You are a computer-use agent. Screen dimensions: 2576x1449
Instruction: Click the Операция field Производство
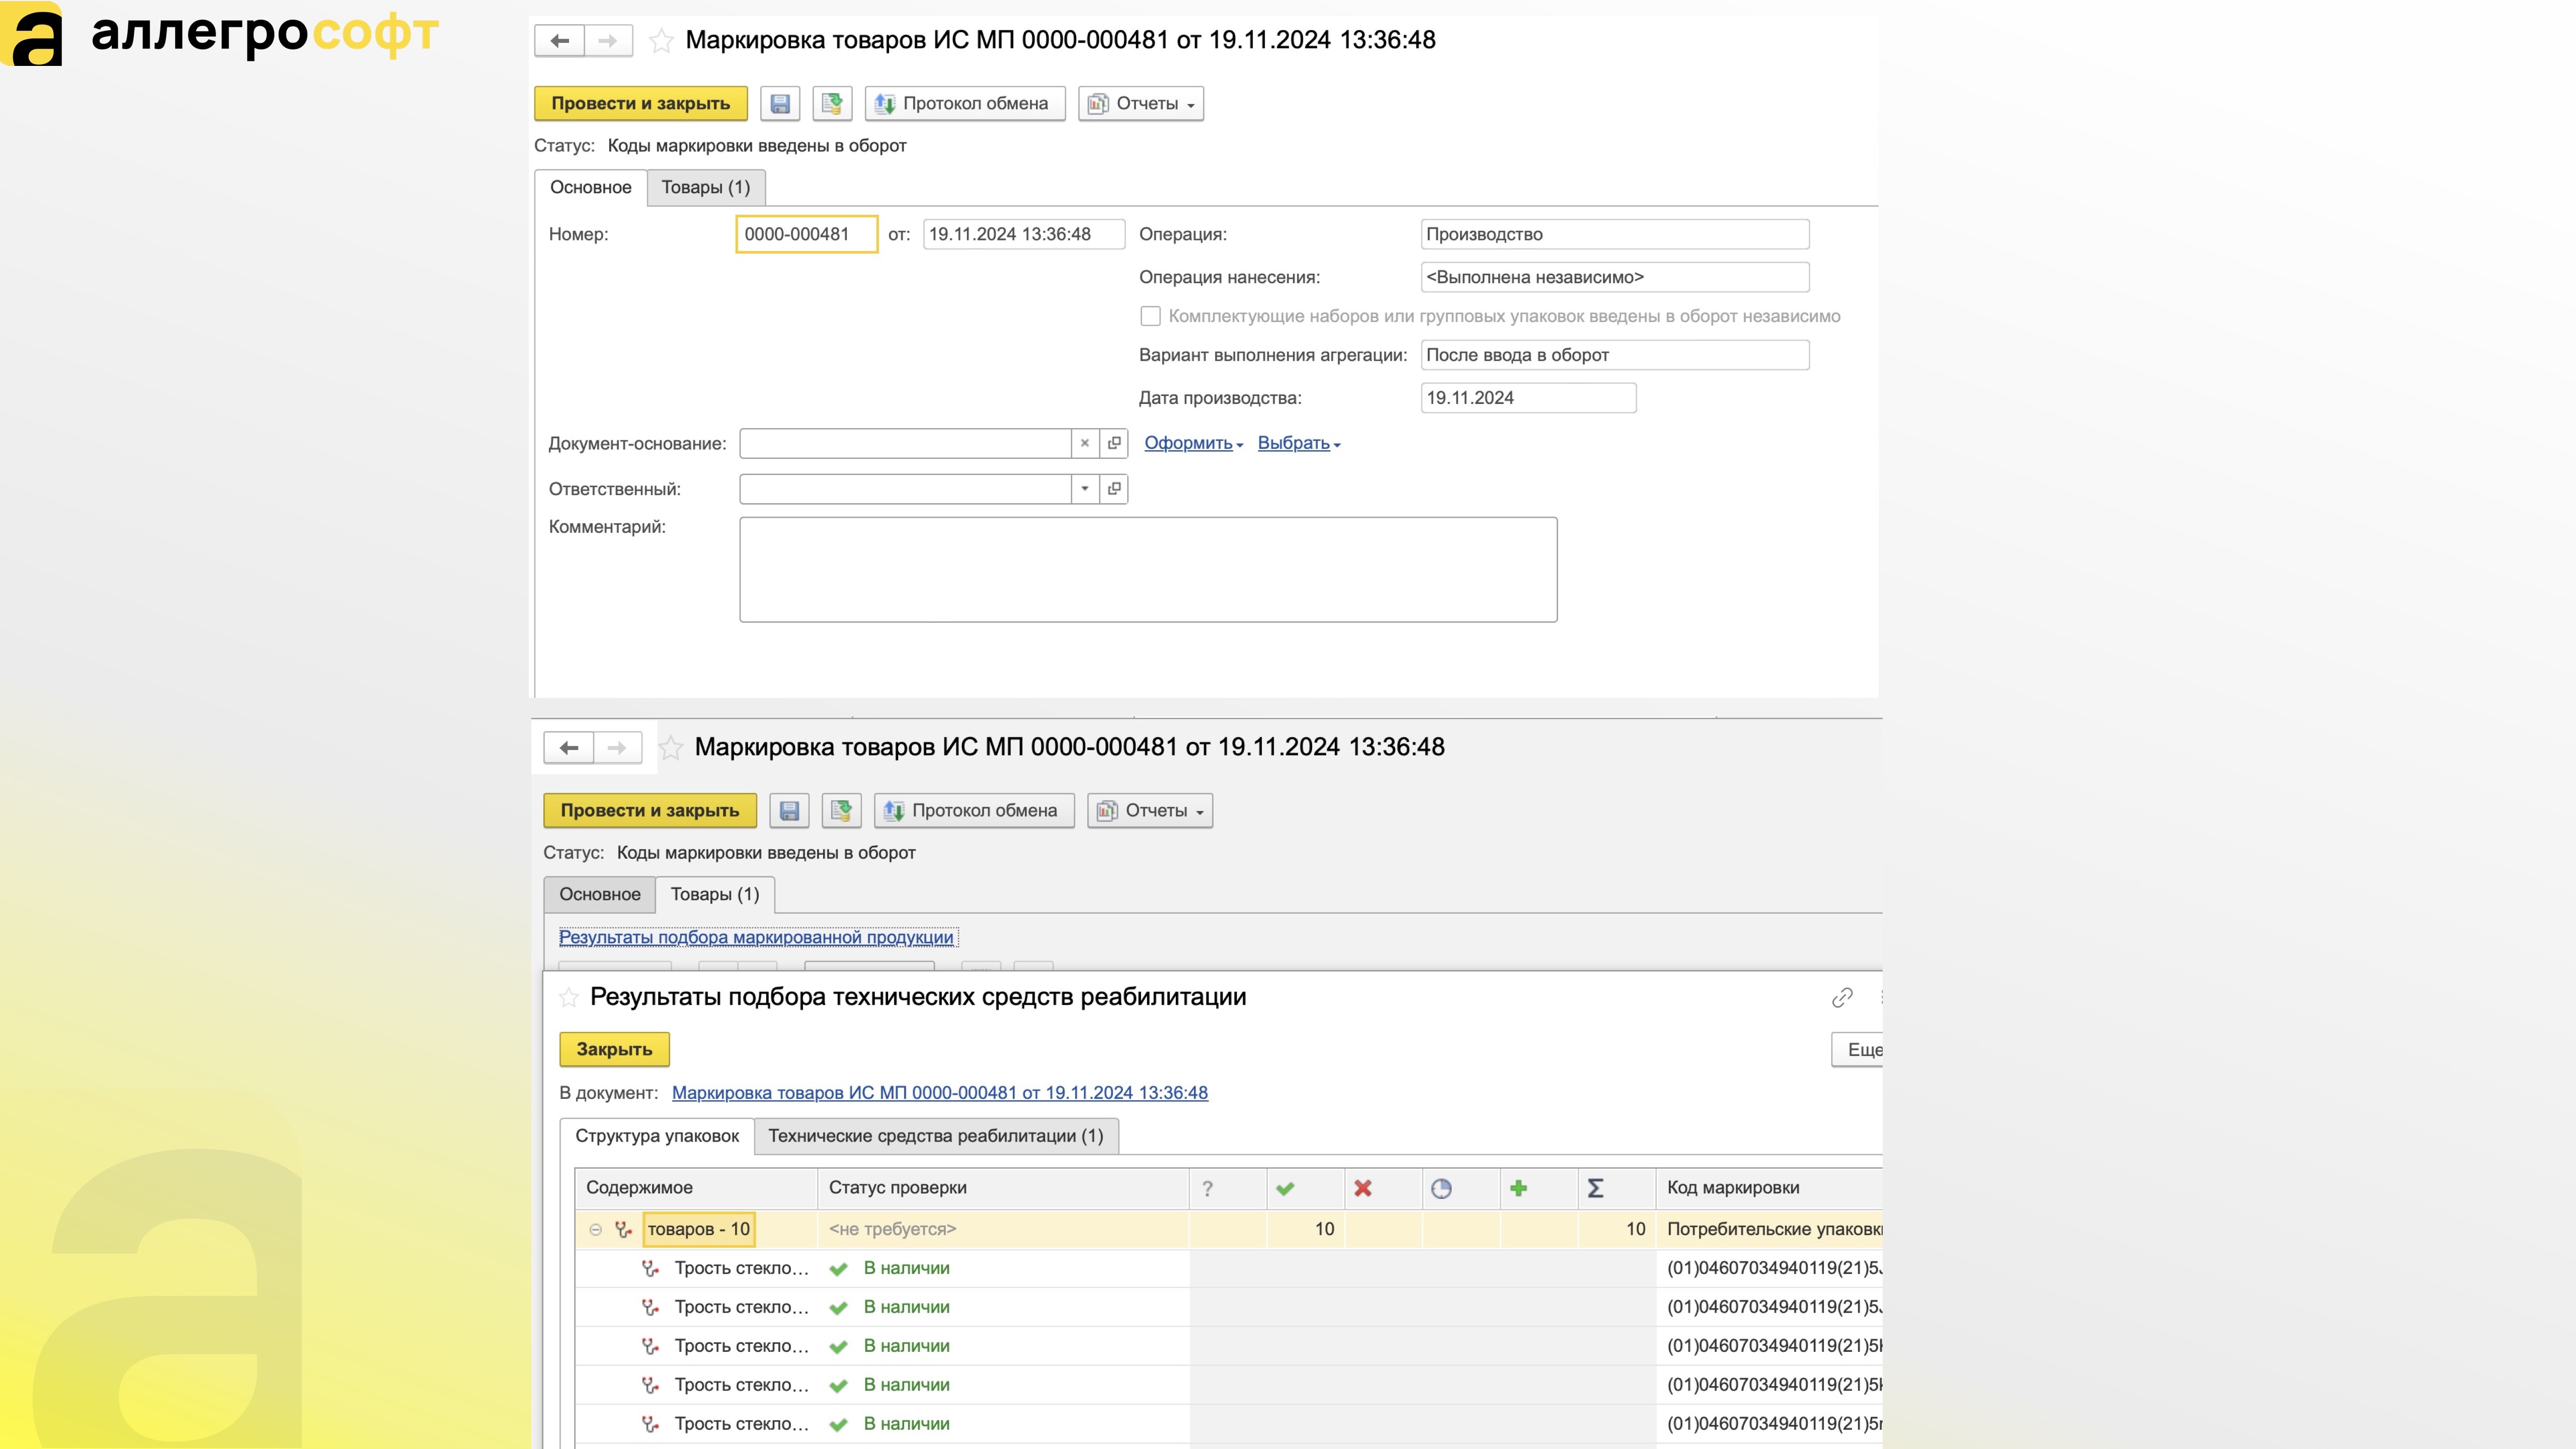pos(1615,235)
